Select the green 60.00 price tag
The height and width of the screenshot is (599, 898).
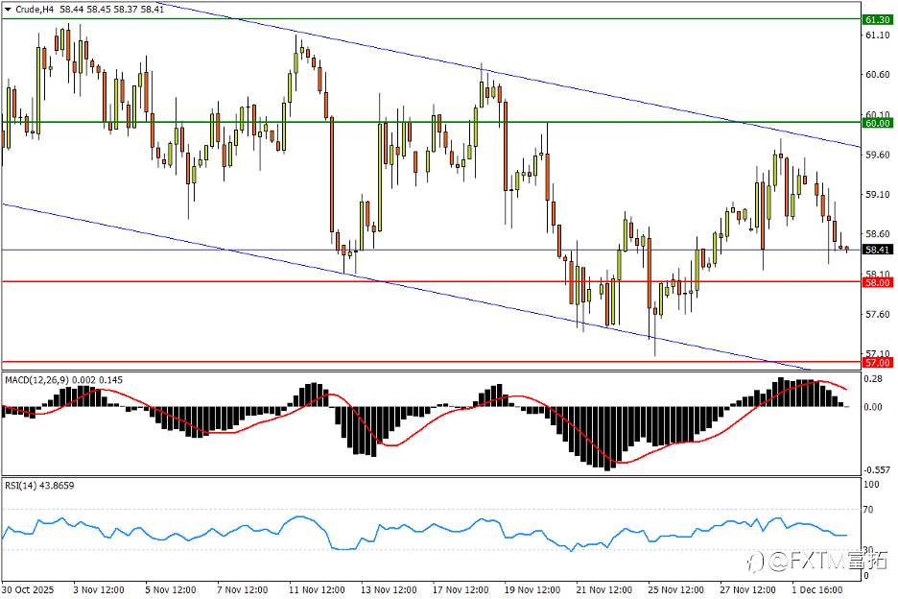[878, 123]
